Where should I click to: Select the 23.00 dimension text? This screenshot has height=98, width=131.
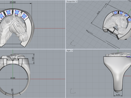[x=13, y=2]
